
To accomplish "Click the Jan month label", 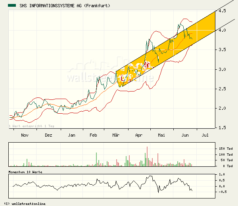I will pyautogui.click(x=71, y=135).
